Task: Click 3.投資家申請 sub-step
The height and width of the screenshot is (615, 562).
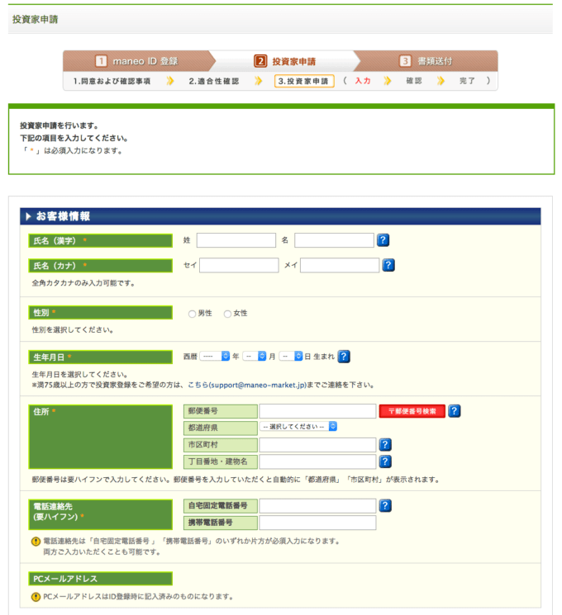Action: [304, 81]
